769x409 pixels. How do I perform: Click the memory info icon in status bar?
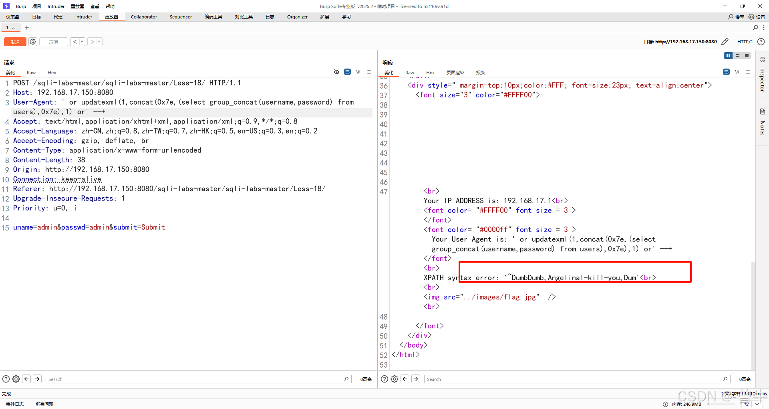coord(665,404)
